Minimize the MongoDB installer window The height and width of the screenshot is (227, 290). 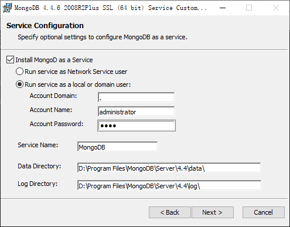[x=223, y=8]
